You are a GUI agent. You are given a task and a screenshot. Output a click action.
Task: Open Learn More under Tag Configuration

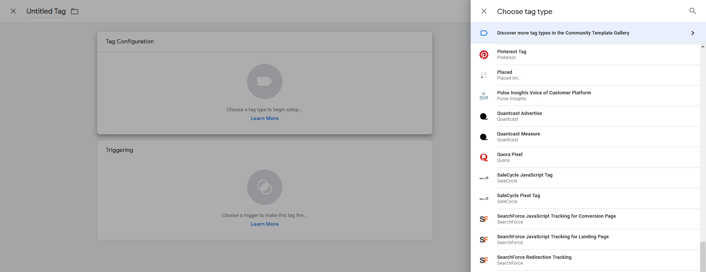265,118
